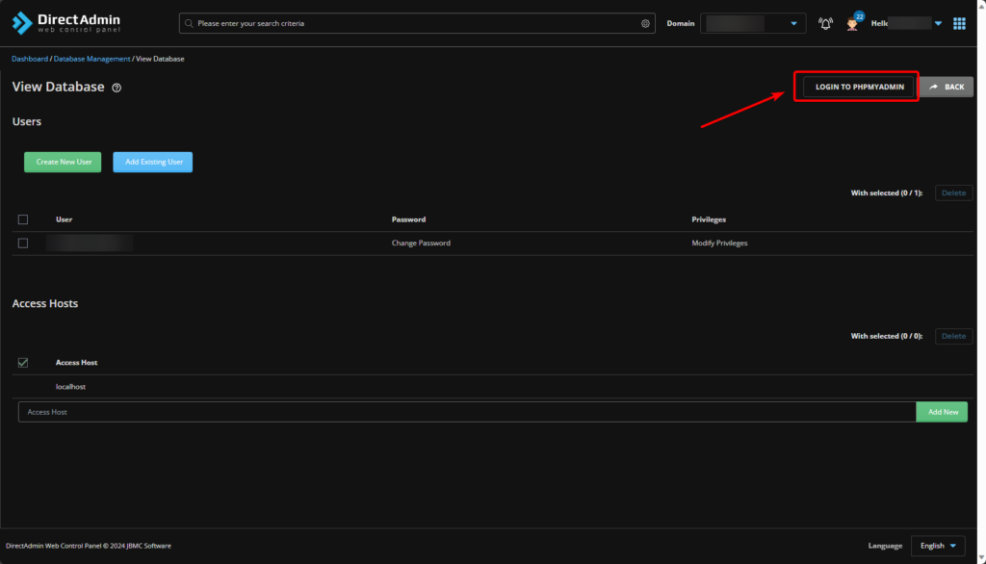Click the DirectAdmin logo icon

tap(22, 22)
